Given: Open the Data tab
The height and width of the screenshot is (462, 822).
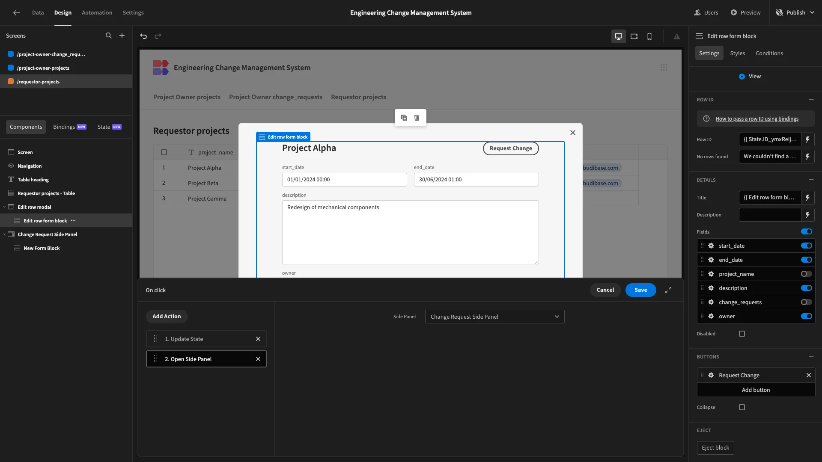Looking at the screenshot, I should (38, 13).
